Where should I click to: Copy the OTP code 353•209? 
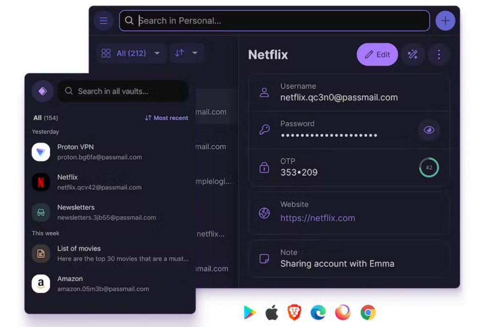299,172
